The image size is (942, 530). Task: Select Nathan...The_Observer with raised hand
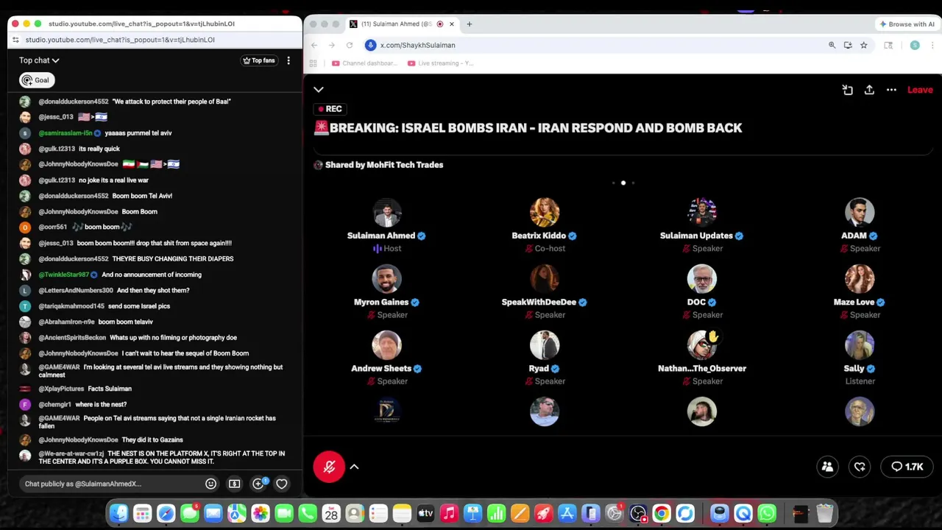click(x=701, y=345)
